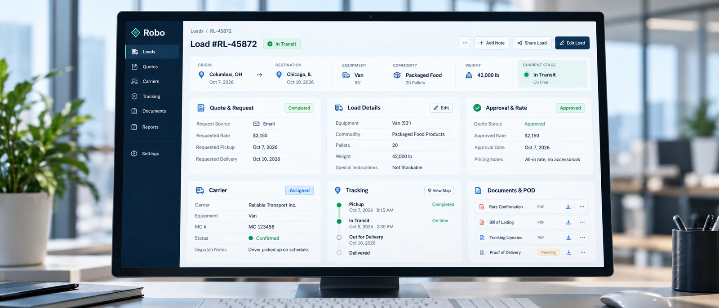This screenshot has width=719, height=308.
Task: Click the Quote & Request document icon
Action: (201, 108)
